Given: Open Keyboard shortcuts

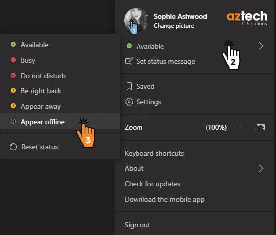Looking at the screenshot, I should click(x=154, y=153).
